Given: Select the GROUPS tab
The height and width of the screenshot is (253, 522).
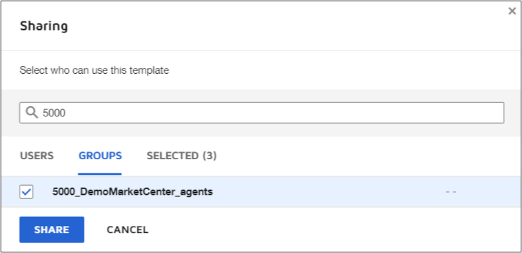Looking at the screenshot, I should [x=100, y=156].
